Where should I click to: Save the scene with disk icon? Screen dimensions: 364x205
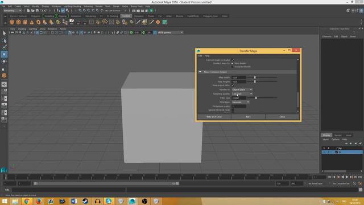coord(37,10)
